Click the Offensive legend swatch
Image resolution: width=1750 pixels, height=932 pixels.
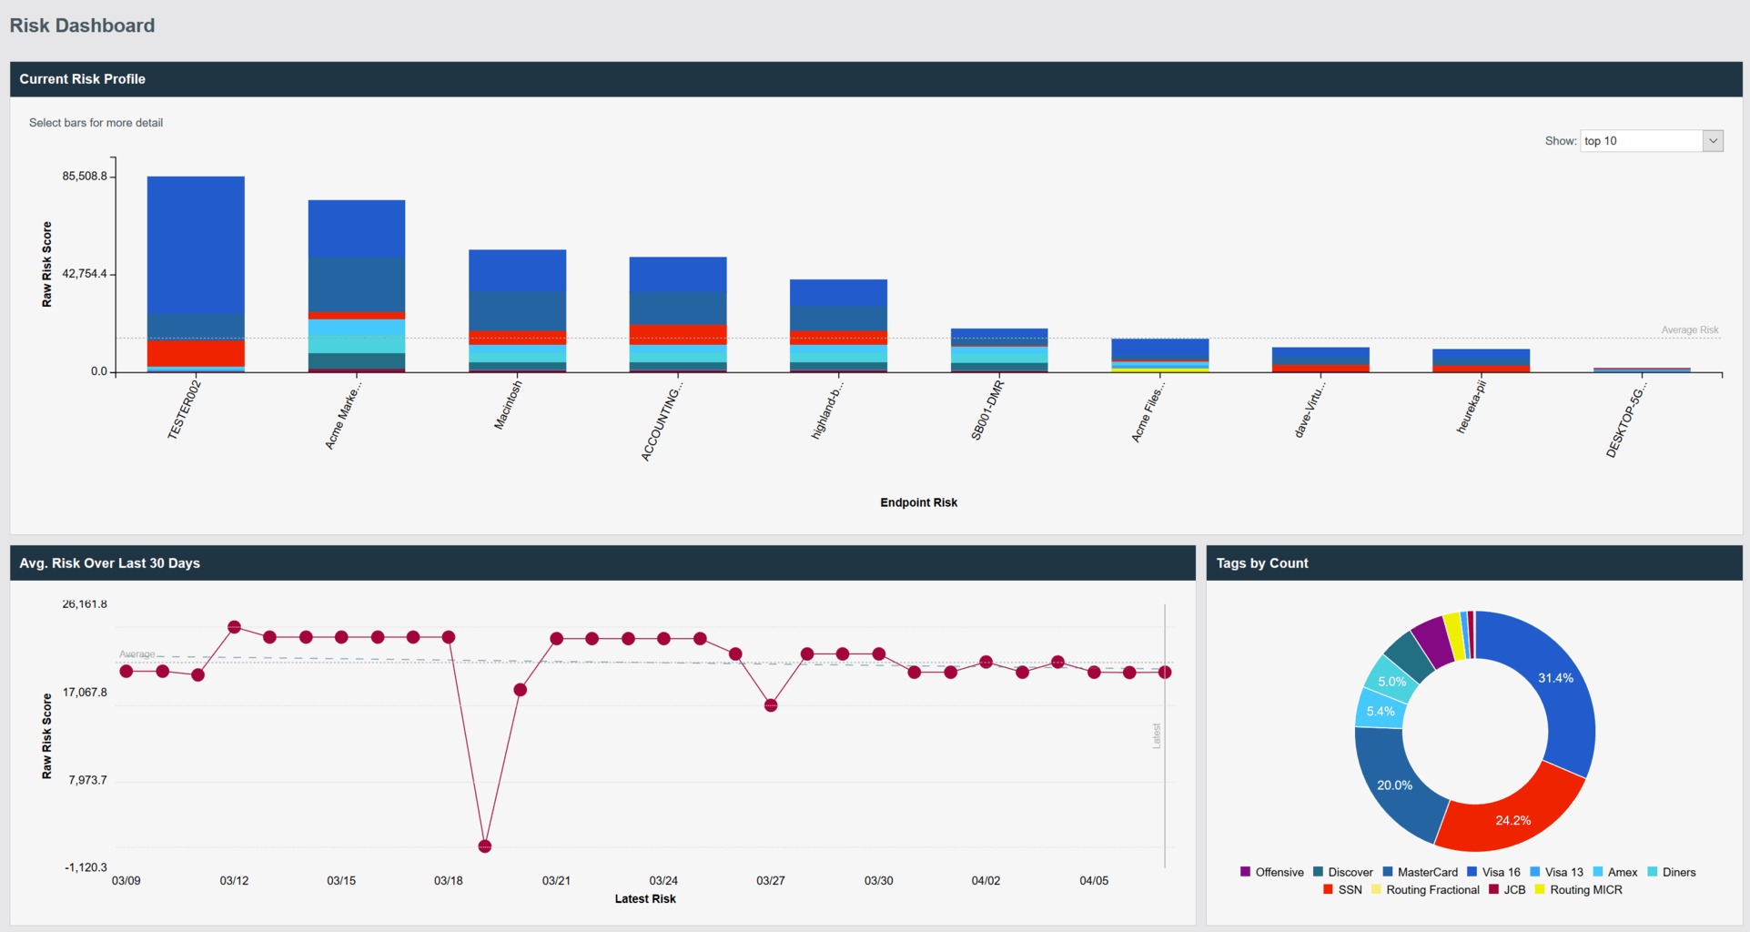coord(1245,872)
